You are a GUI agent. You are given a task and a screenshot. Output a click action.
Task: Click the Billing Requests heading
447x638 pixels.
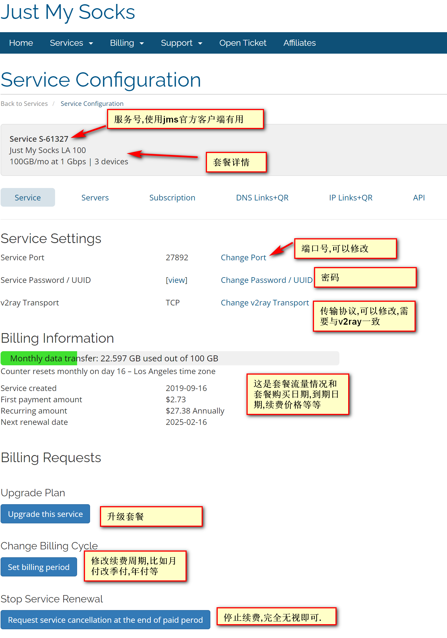coord(51,458)
